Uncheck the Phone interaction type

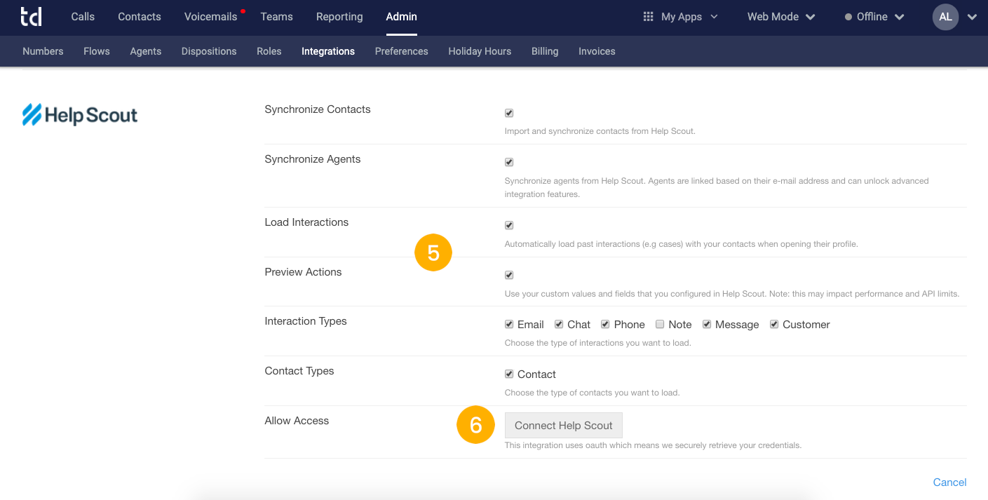point(605,324)
